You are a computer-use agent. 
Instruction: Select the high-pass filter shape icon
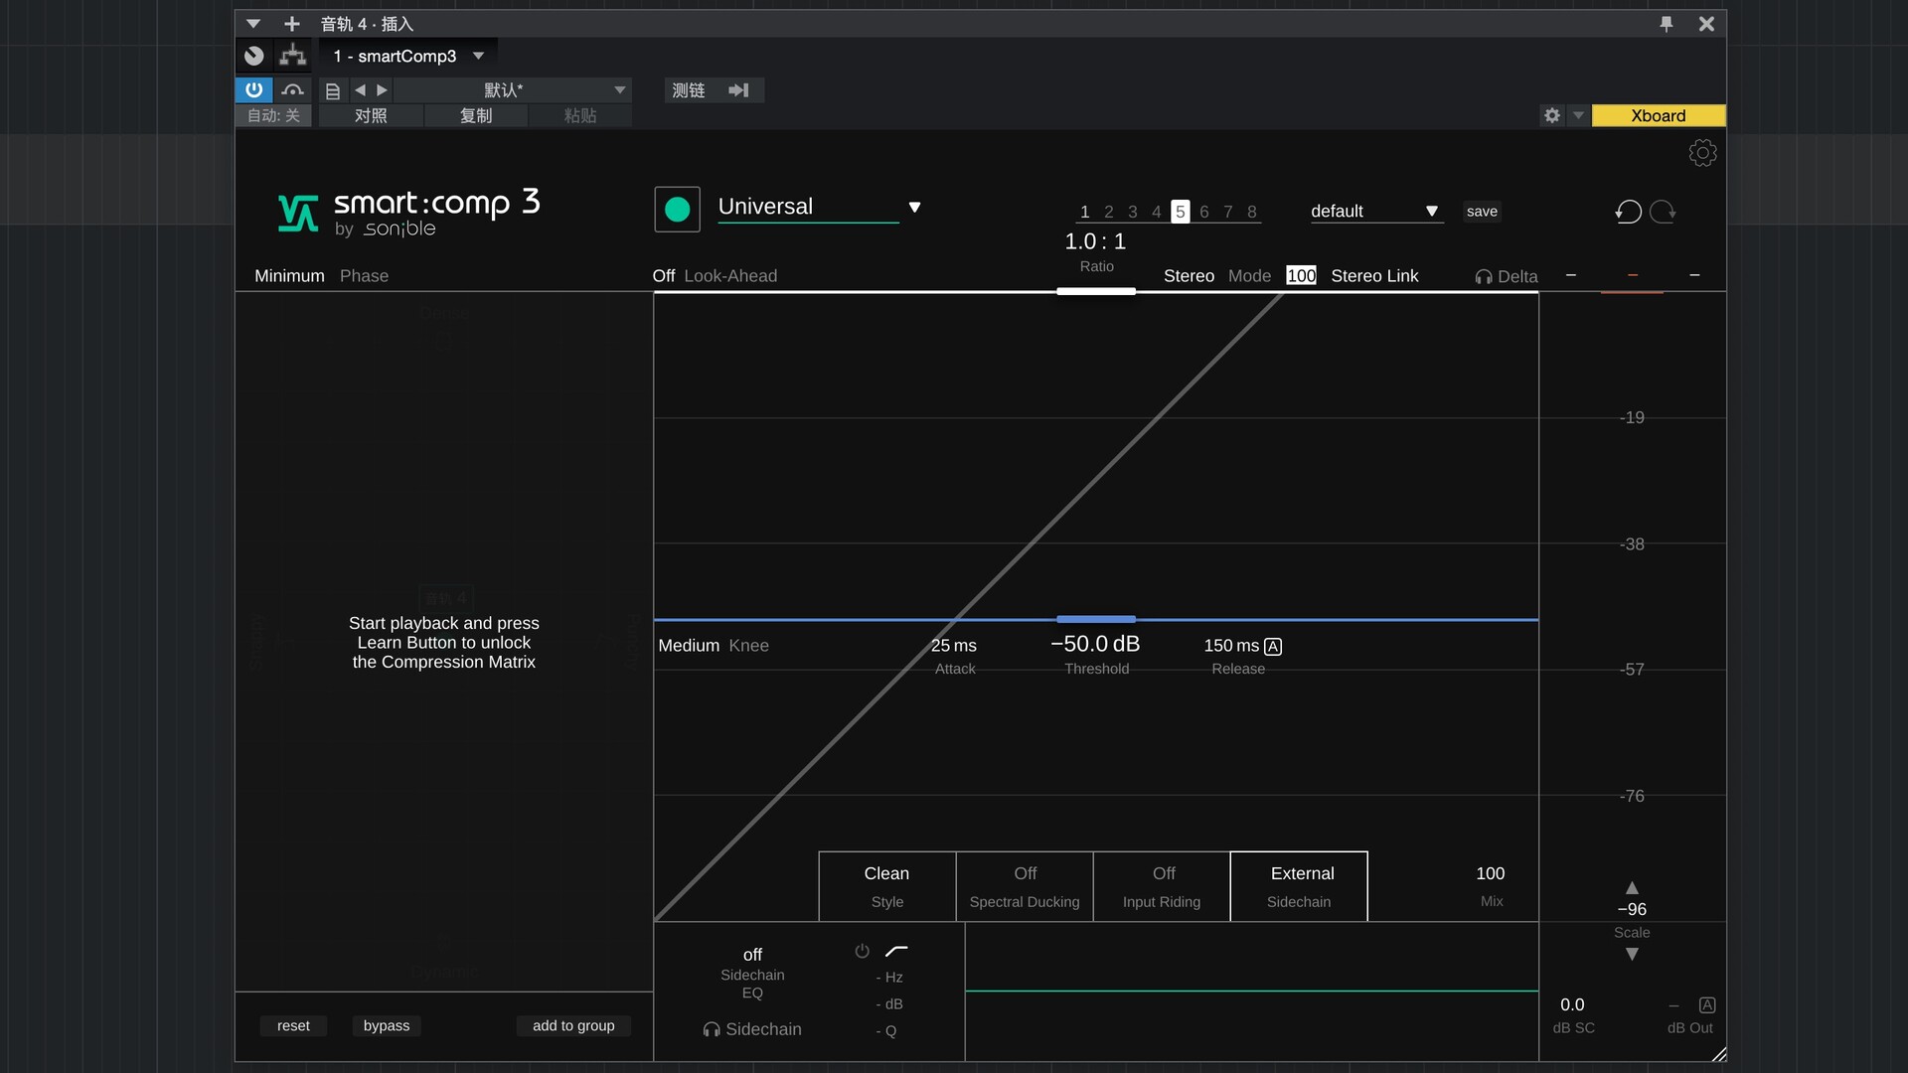pos(896,952)
